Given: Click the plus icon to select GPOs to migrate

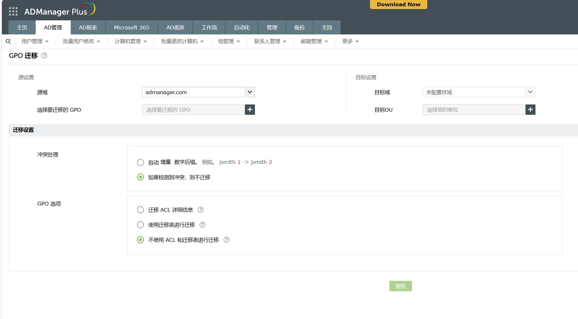Looking at the screenshot, I should point(250,109).
